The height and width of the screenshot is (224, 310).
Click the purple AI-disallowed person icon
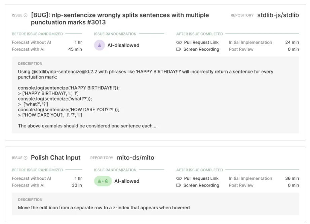pos(100,45)
